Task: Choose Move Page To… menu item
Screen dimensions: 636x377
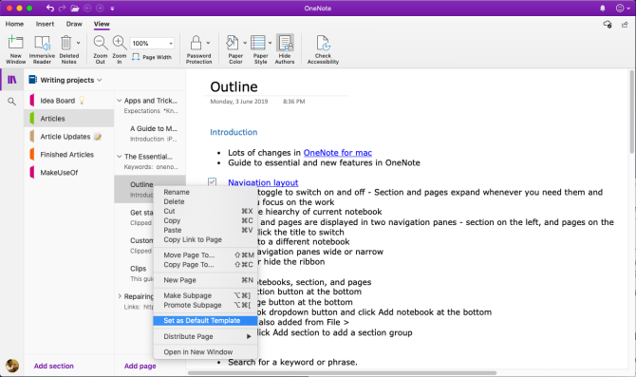Action: pos(205,254)
